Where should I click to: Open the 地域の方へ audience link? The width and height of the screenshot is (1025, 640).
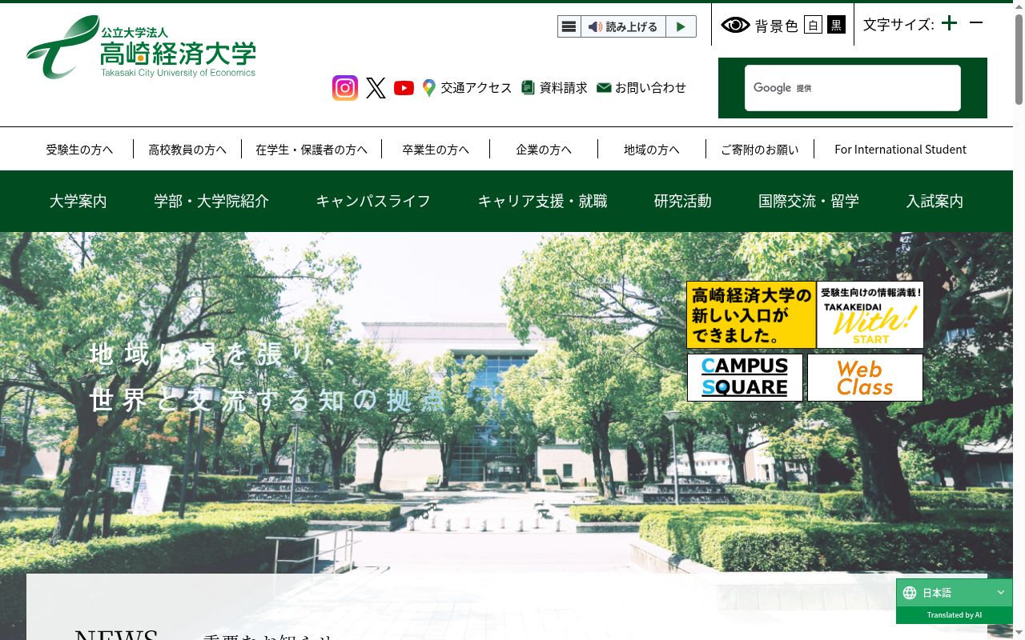[x=652, y=150]
